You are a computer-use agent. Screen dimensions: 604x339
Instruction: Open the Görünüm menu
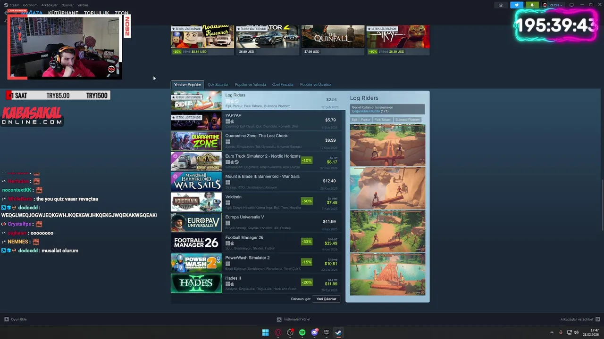coord(30,5)
